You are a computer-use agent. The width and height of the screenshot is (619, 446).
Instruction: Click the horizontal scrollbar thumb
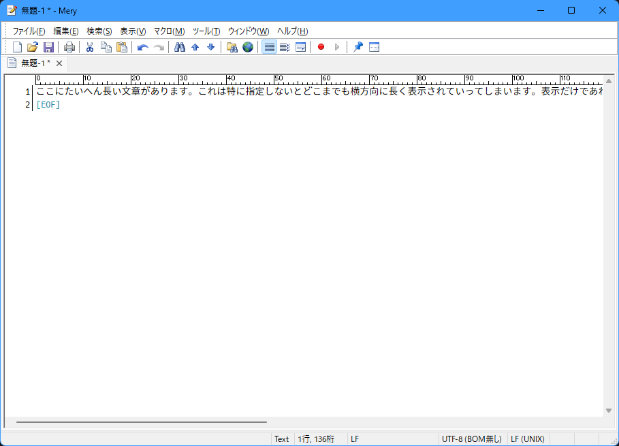(142, 422)
